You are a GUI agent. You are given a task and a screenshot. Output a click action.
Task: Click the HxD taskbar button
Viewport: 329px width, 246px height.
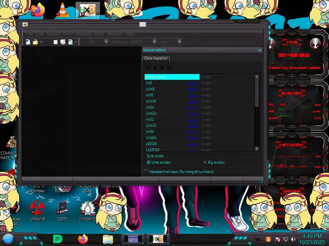click(x=158, y=239)
